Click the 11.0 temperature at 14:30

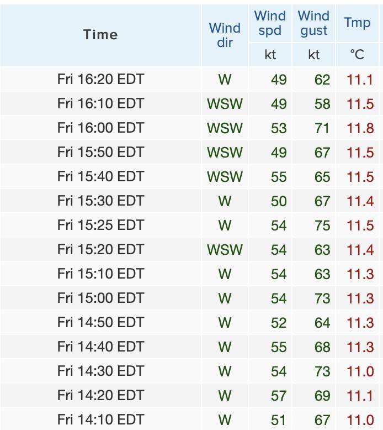[x=360, y=371]
